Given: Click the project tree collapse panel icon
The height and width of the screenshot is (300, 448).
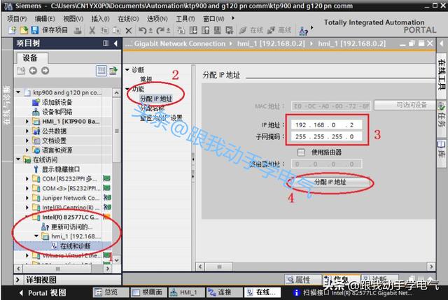Looking at the screenshot, I should 115,43.
